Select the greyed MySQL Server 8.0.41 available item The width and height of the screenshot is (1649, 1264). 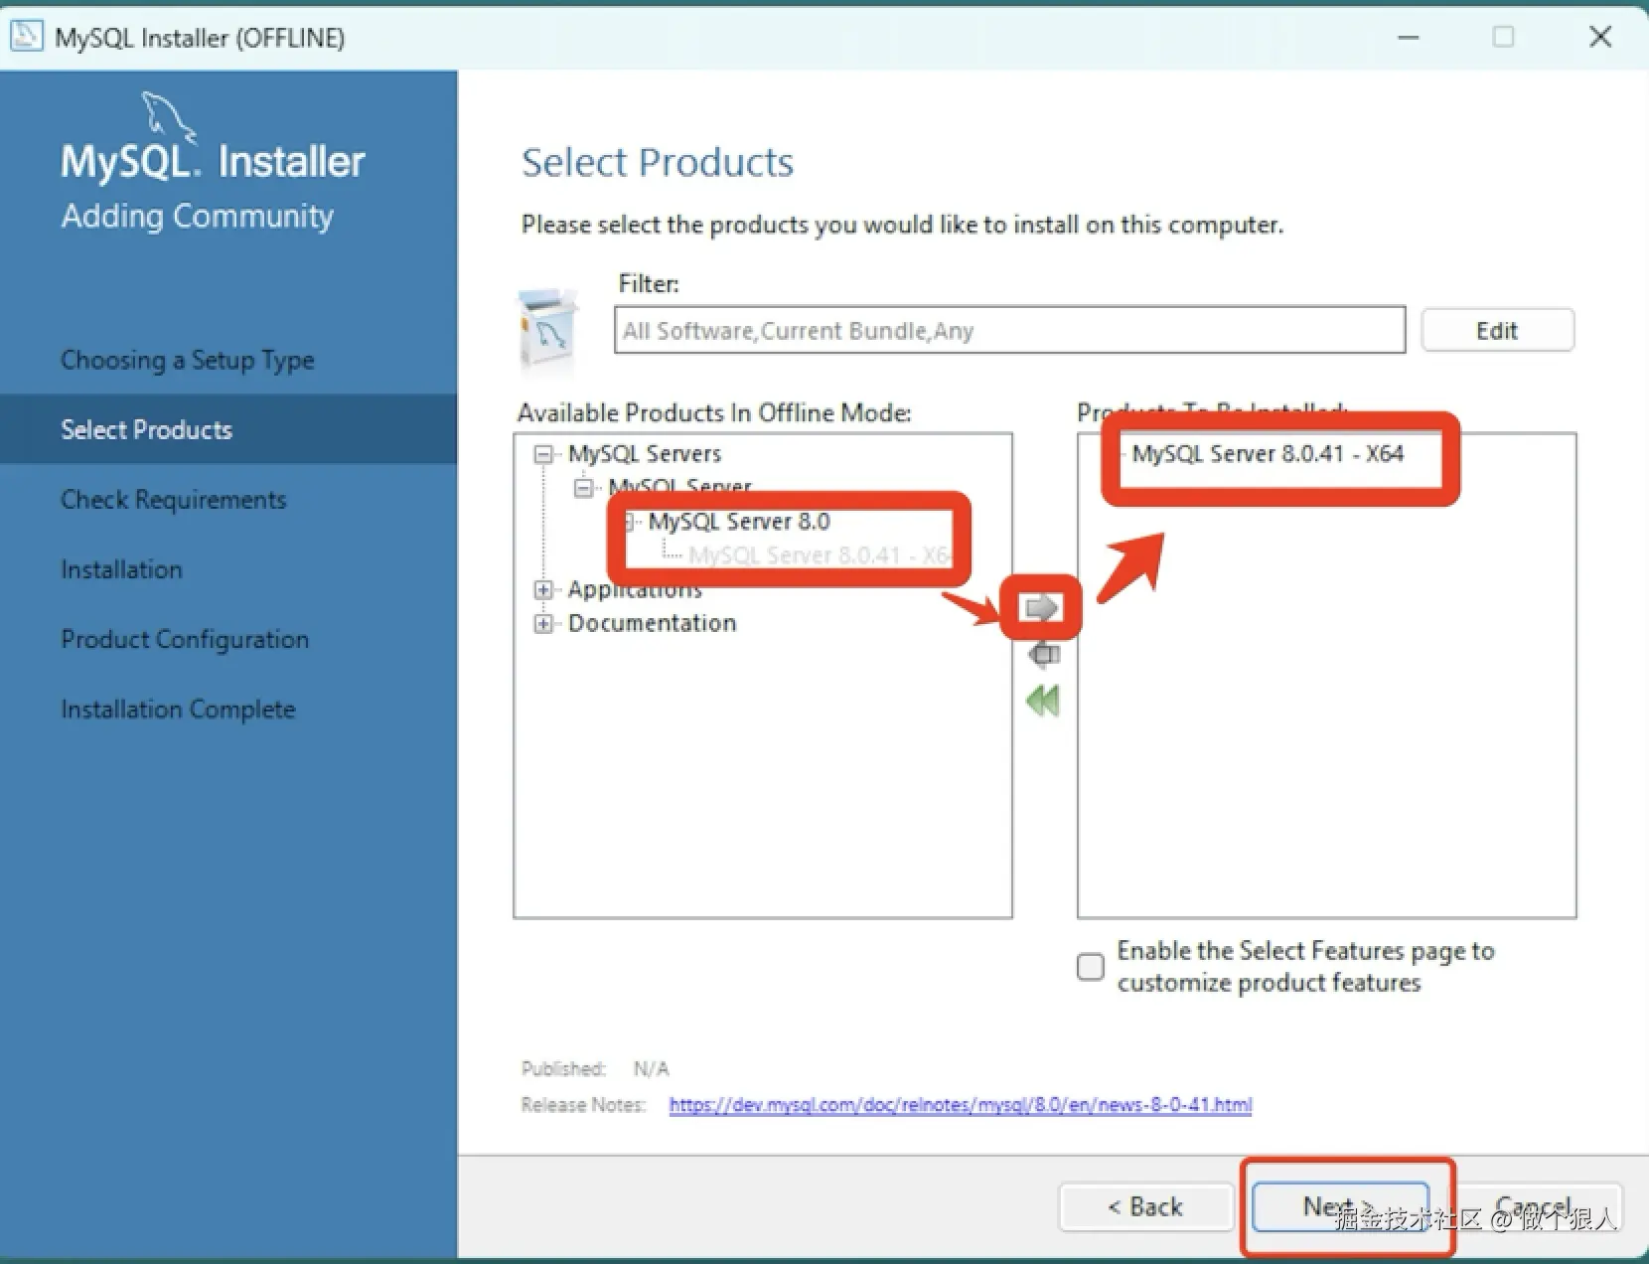coord(820,554)
